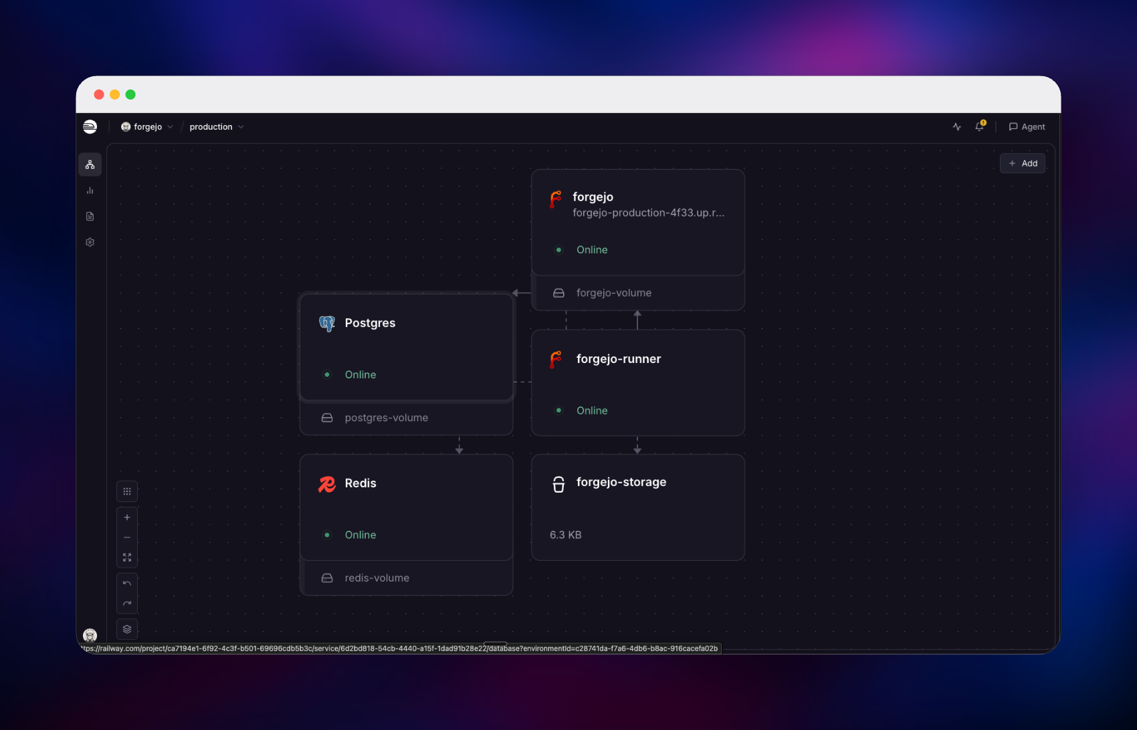
Task: Click the forgejo project avatar icon
Action: 126,127
